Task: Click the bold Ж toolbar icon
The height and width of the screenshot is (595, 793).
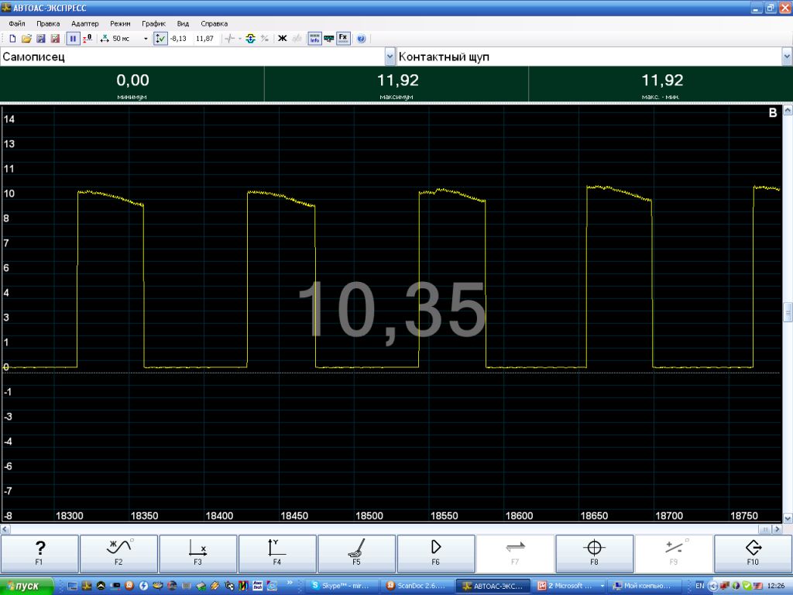Action: point(283,39)
